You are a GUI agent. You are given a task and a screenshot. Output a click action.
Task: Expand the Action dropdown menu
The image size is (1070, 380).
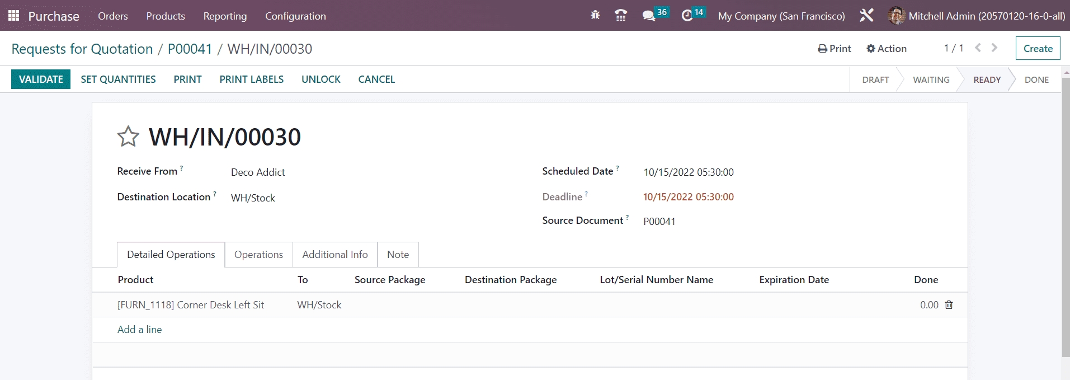click(x=887, y=49)
